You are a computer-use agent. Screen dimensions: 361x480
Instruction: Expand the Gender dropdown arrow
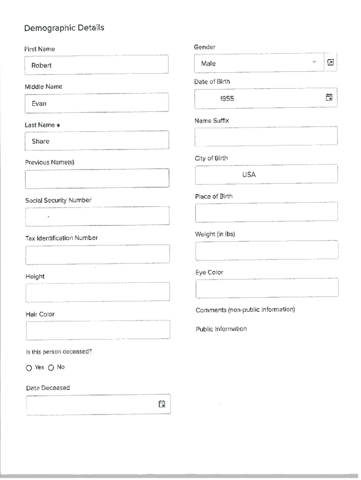click(x=314, y=63)
